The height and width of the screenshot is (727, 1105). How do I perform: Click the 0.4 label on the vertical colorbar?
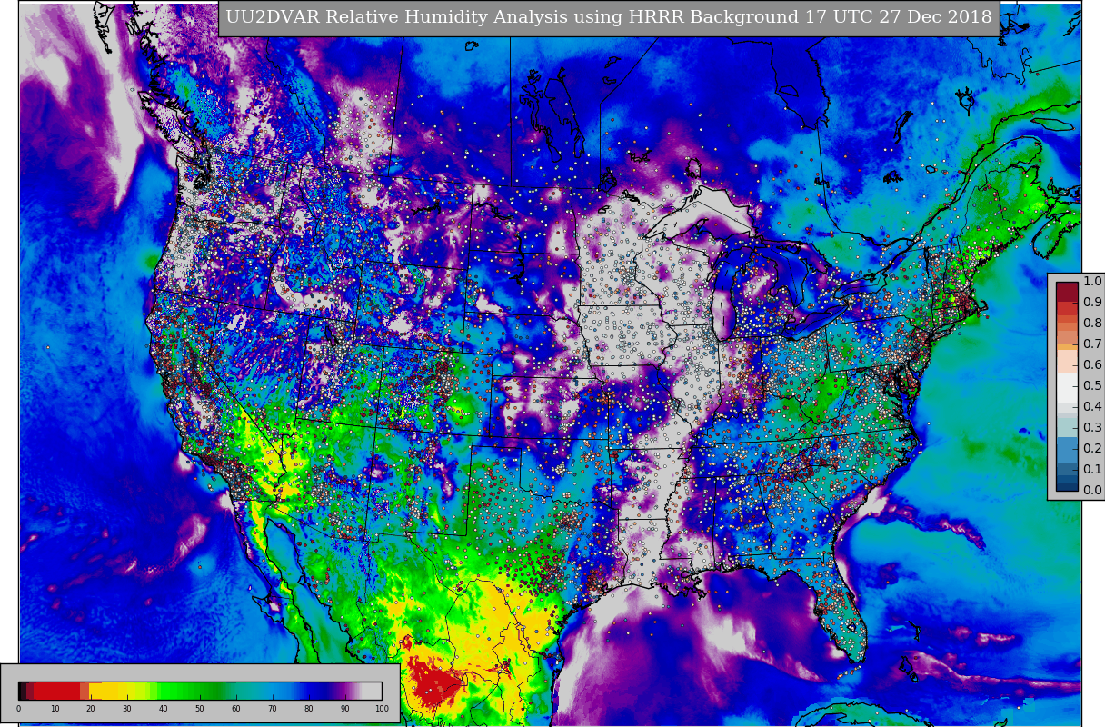pos(1092,406)
